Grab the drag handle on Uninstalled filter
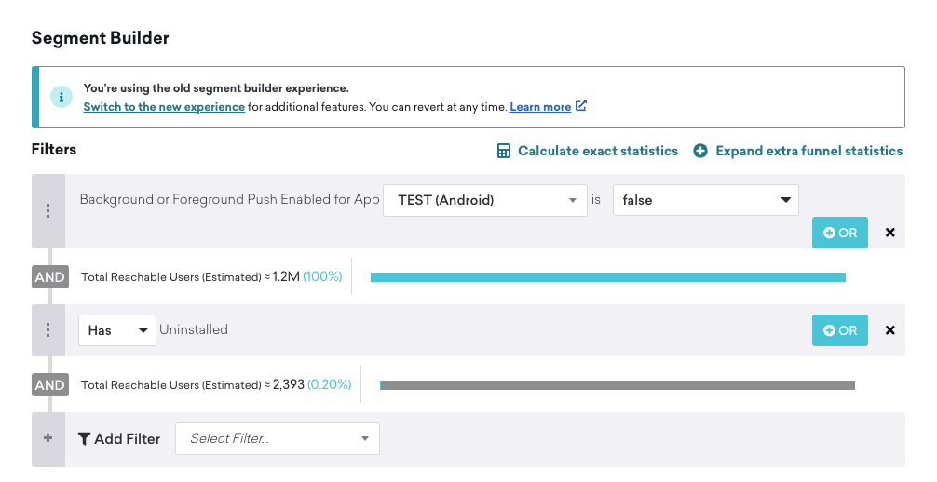Screen dimensions: 937x482 (48, 330)
